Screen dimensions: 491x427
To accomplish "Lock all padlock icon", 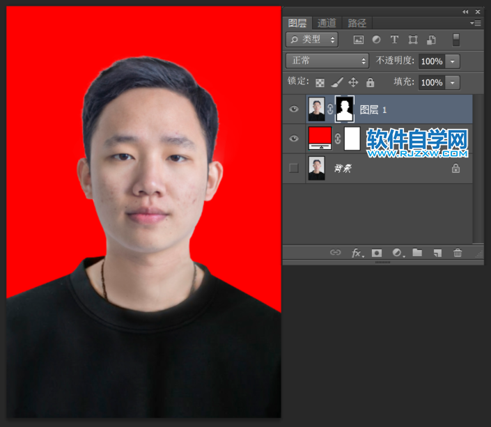I will pos(370,82).
